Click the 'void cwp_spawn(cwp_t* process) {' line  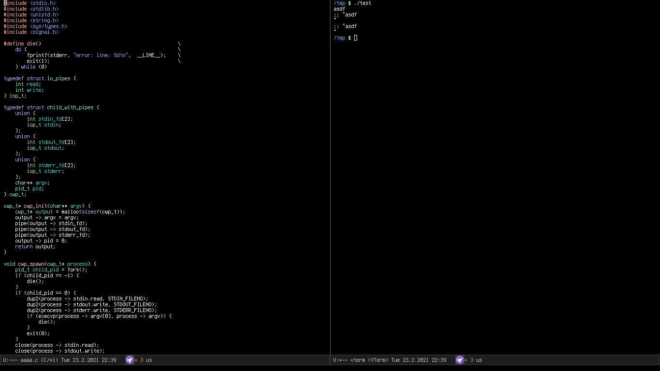(50, 264)
